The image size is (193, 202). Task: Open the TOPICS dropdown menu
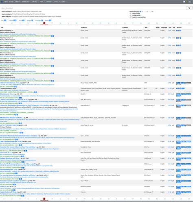click(57, 2)
